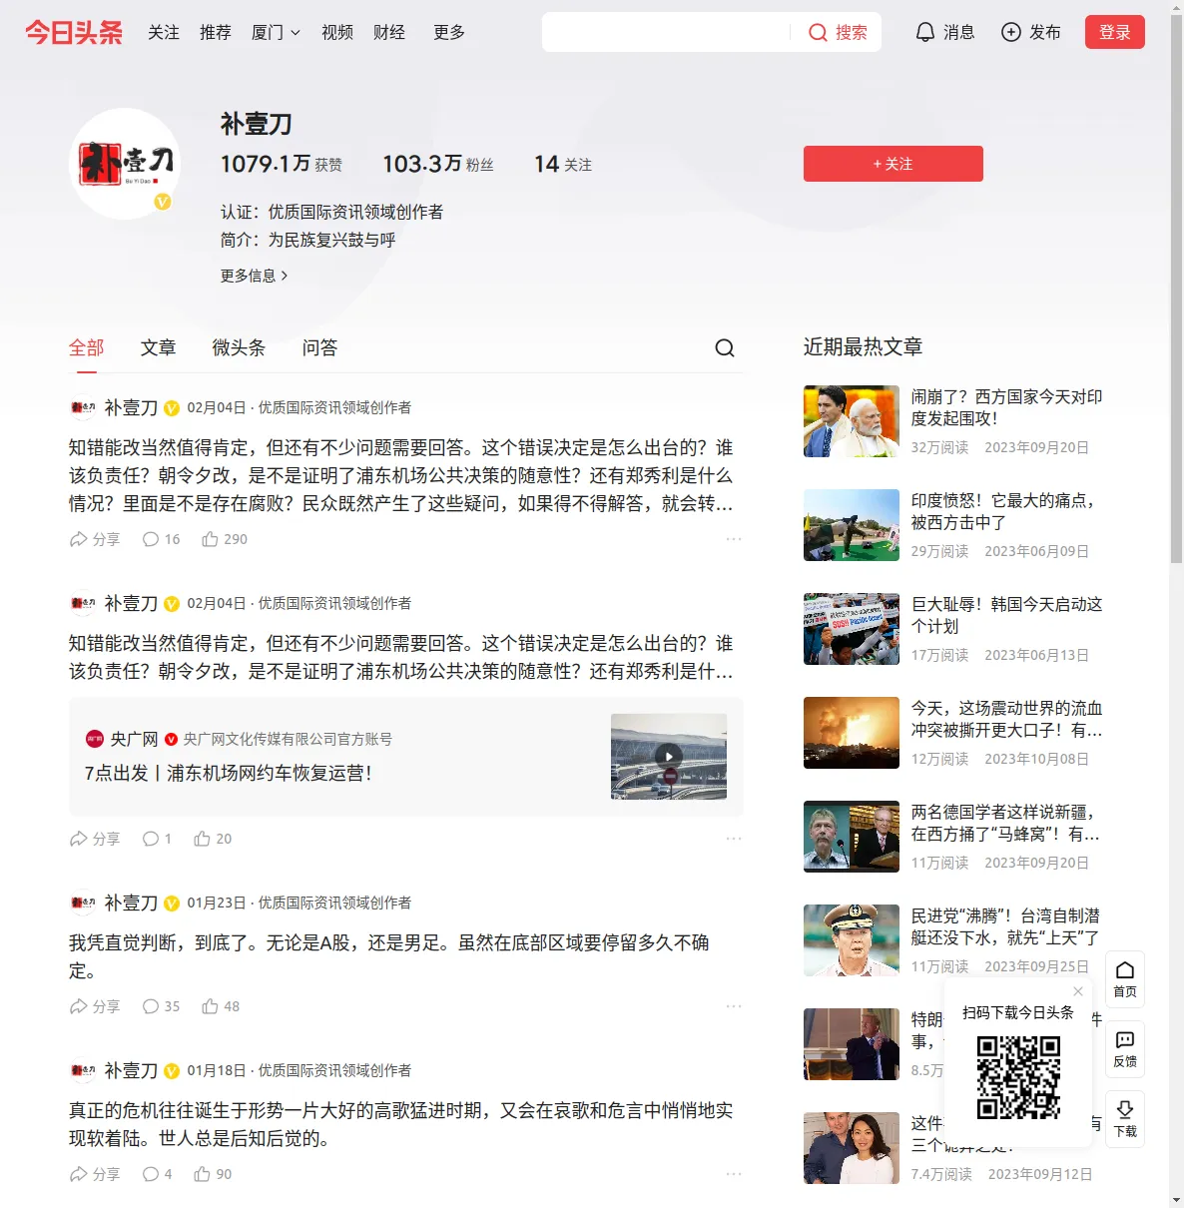Like the post with 48 likes

[221, 1006]
